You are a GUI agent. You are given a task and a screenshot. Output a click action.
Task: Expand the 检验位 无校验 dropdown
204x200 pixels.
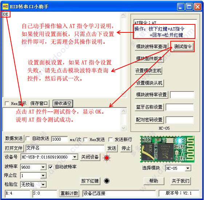(43, 184)
